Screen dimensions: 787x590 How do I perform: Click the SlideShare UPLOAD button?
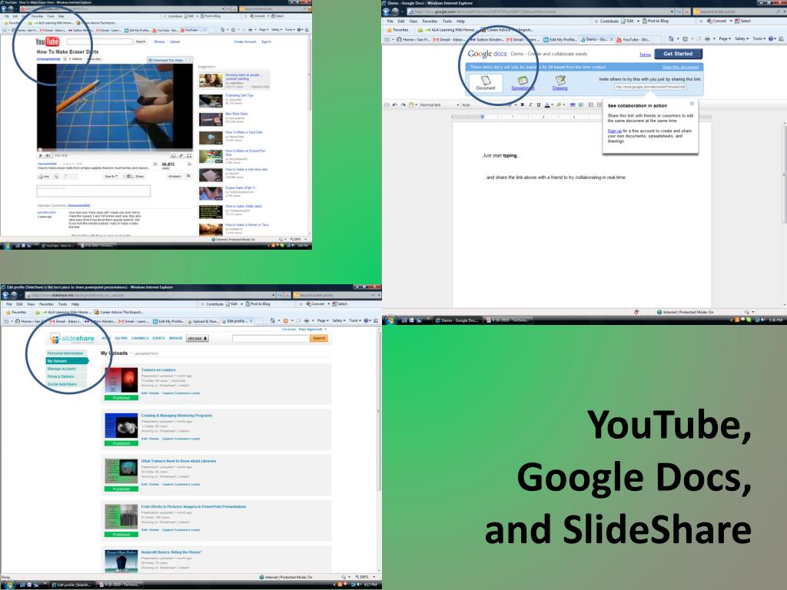[198, 339]
